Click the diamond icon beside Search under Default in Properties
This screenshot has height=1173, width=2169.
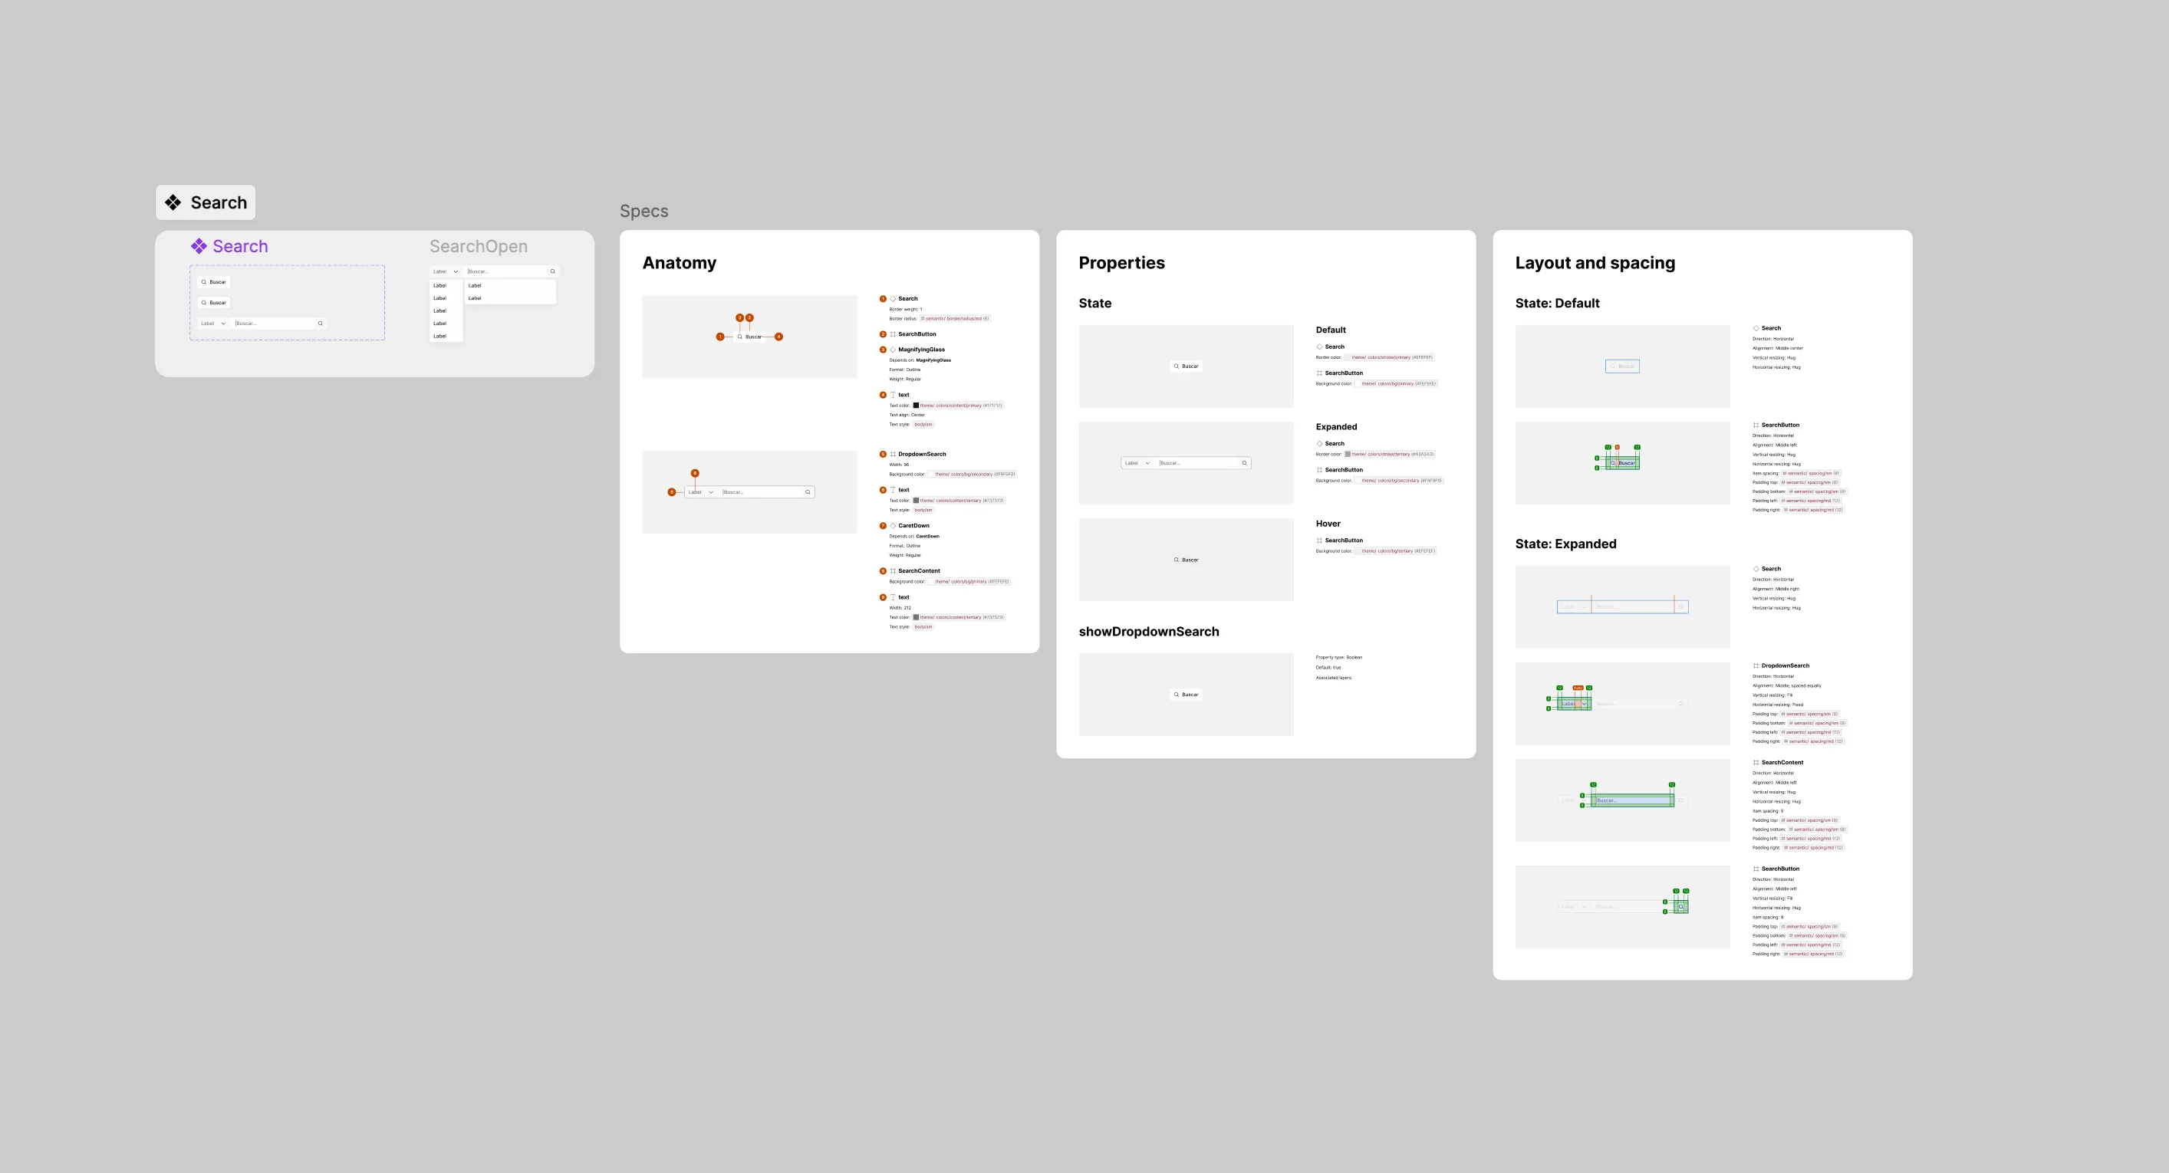tap(1319, 347)
